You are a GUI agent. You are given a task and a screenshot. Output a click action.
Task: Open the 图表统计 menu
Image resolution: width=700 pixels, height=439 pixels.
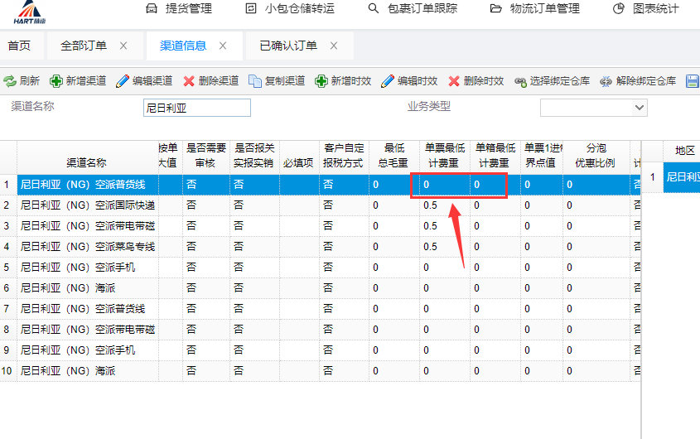pyautogui.click(x=646, y=9)
